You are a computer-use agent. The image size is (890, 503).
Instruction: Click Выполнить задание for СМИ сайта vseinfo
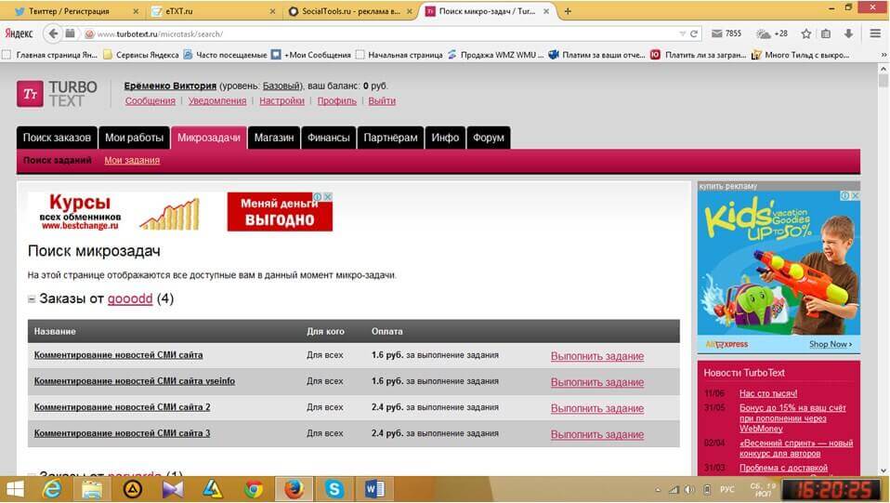(597, 382)
